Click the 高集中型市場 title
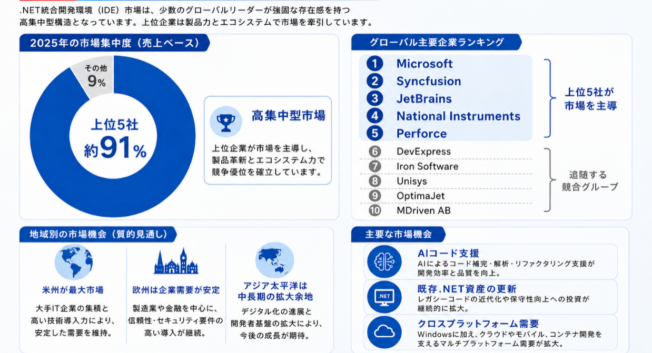The image size is (652, 353). pos(288,115)
